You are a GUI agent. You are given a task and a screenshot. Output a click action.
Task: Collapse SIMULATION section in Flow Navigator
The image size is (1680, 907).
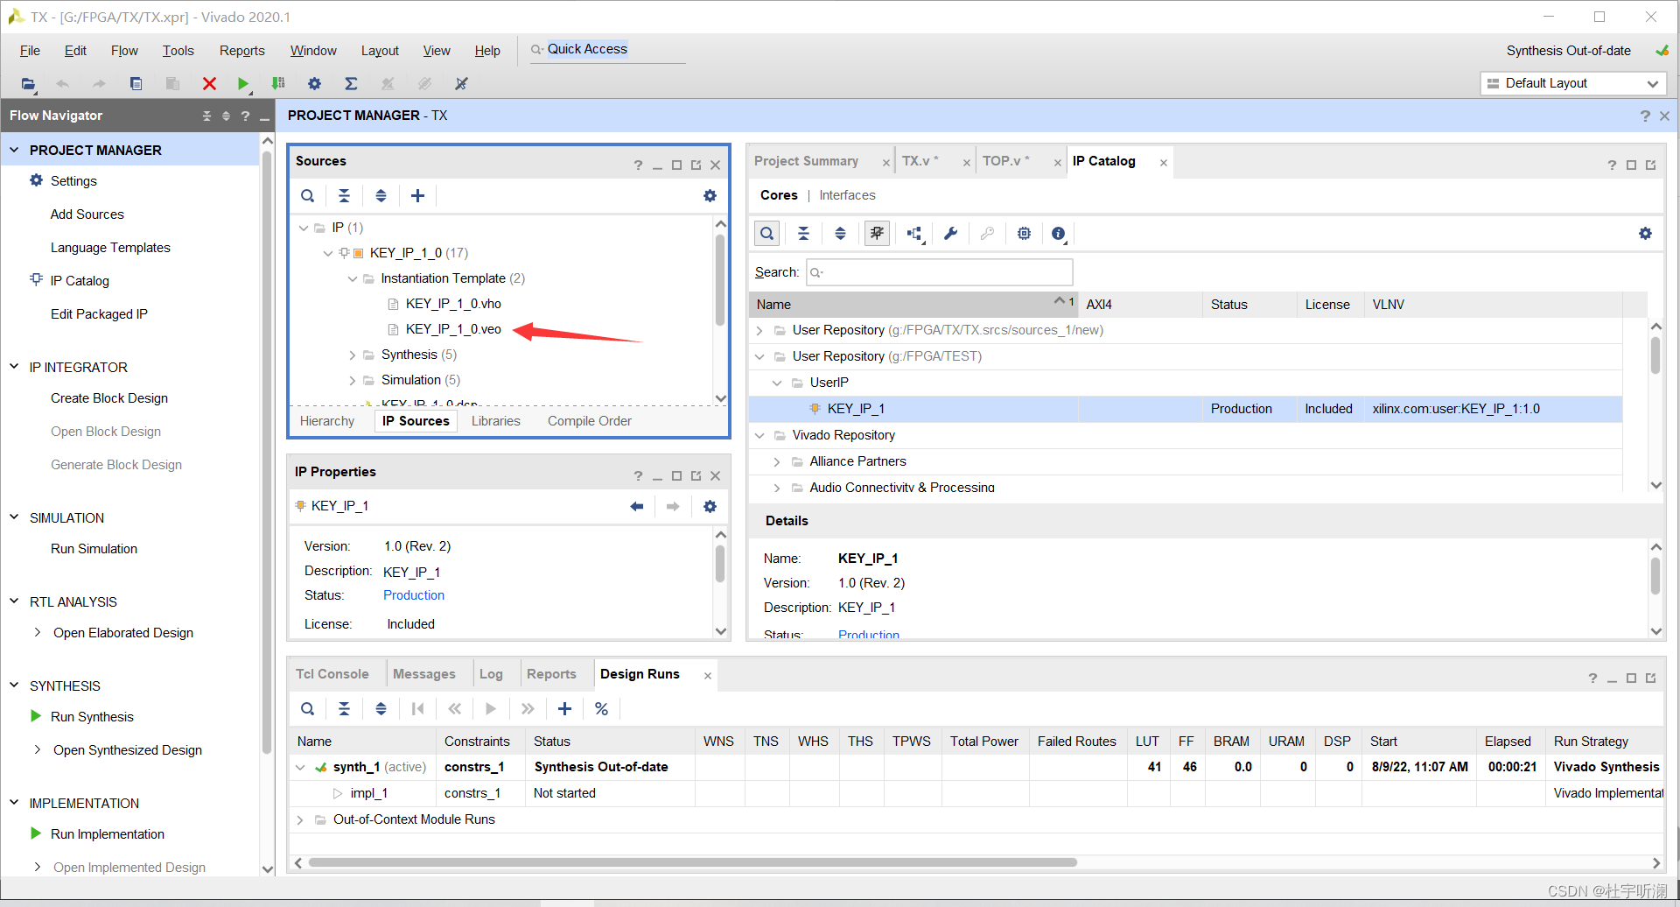pyautogui.click(x=14, y=517)
